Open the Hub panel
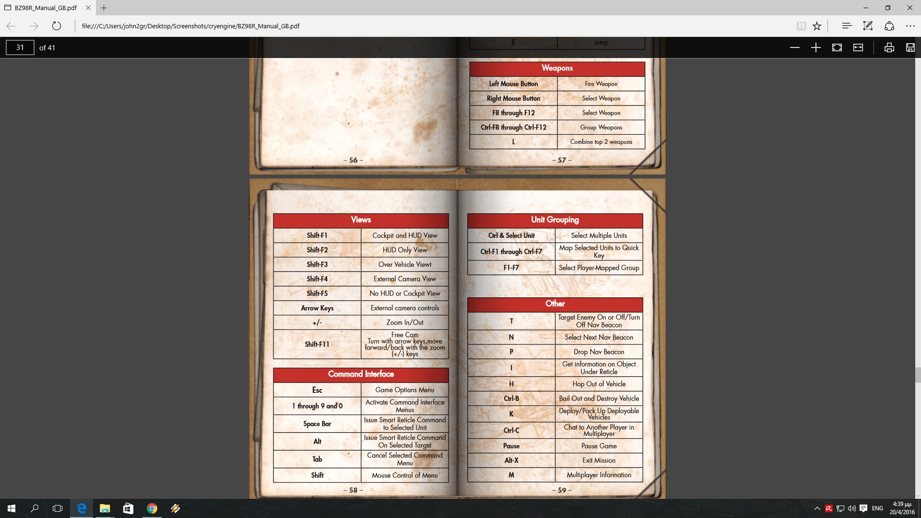This screenshot has width=921, height=518. 847,26
